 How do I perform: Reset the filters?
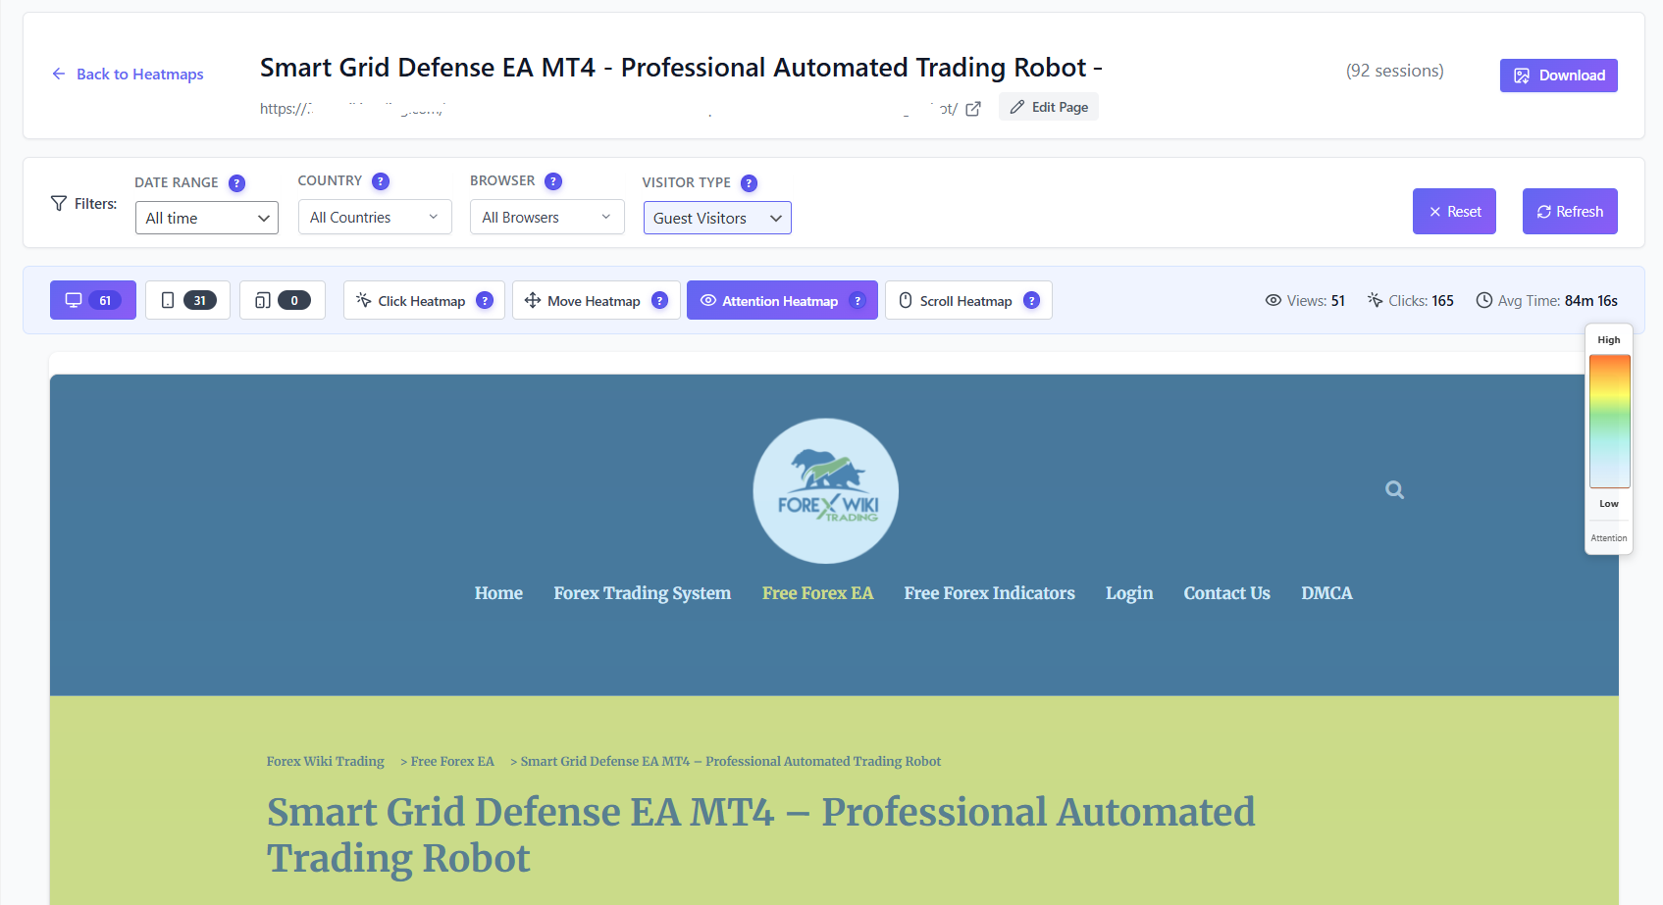click(x=1454, y=212)
